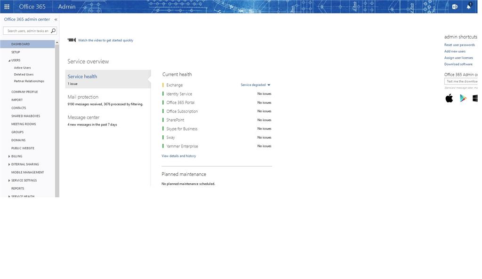Select the Message center section
This screenshot has height=279, width=482.
(92, 121)
